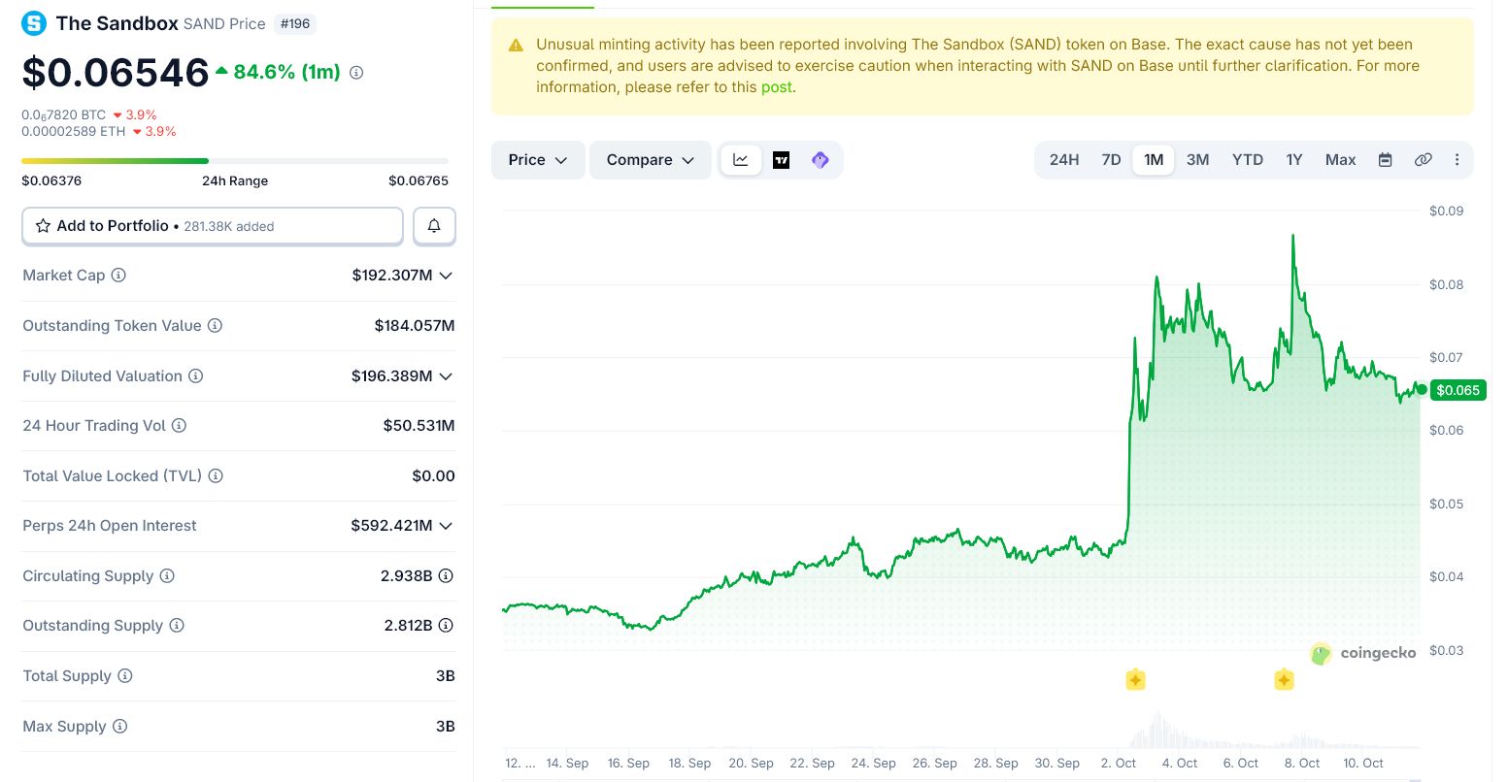Select the YTD time range
This screenshot has width=1508, height=782.
pos(1248,160)
